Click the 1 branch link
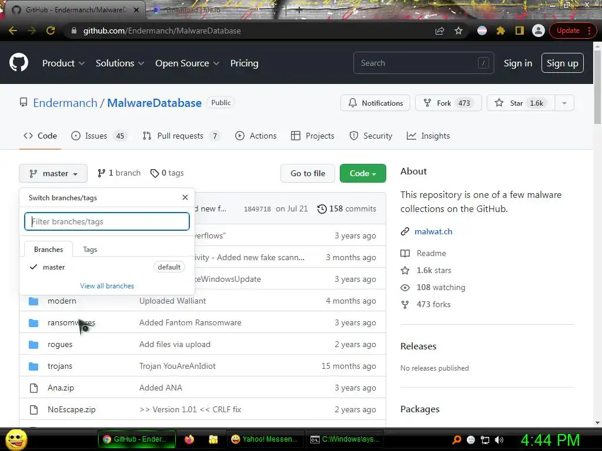The width and height of the screenshot is (602, 451). tap(119, 173)
